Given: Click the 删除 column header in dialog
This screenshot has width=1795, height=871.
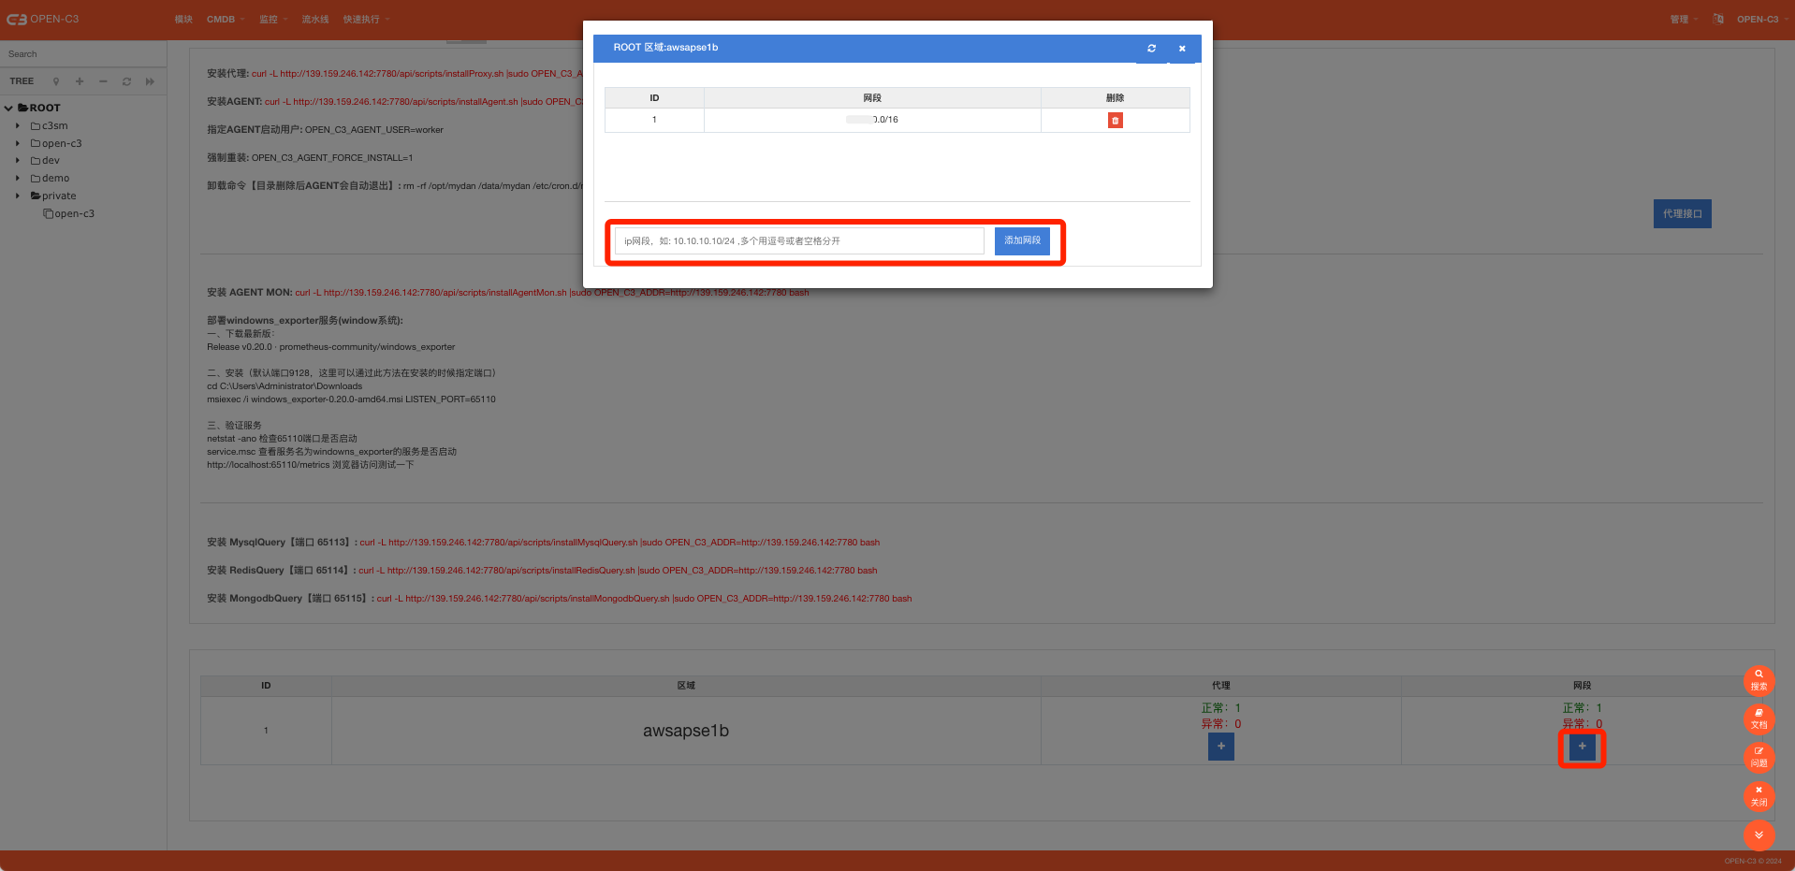Looking at the screenshot, I should (x=1115, y=97).
